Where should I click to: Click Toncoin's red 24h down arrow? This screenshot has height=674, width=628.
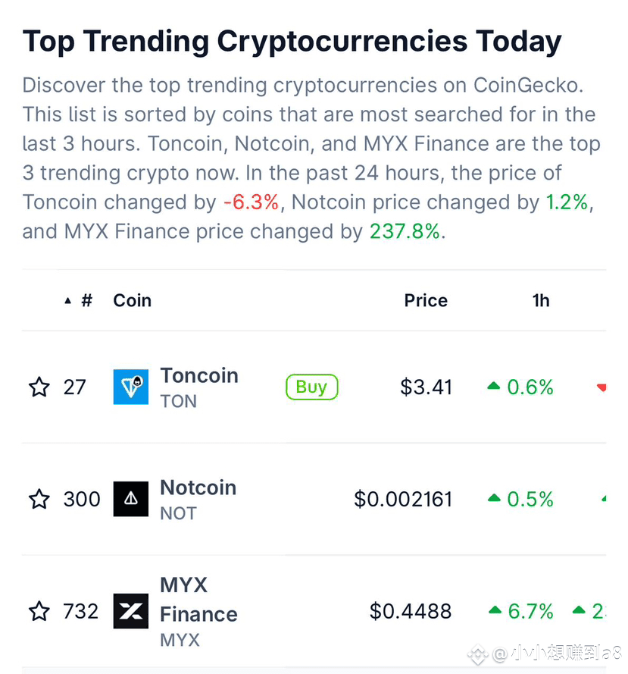pos(601,387)
